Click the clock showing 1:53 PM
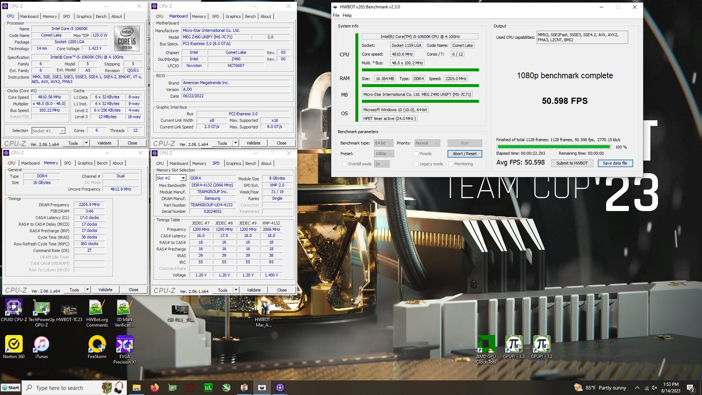Image resolution: width=702 pixels, height=395 pixels. pos(671,388)
